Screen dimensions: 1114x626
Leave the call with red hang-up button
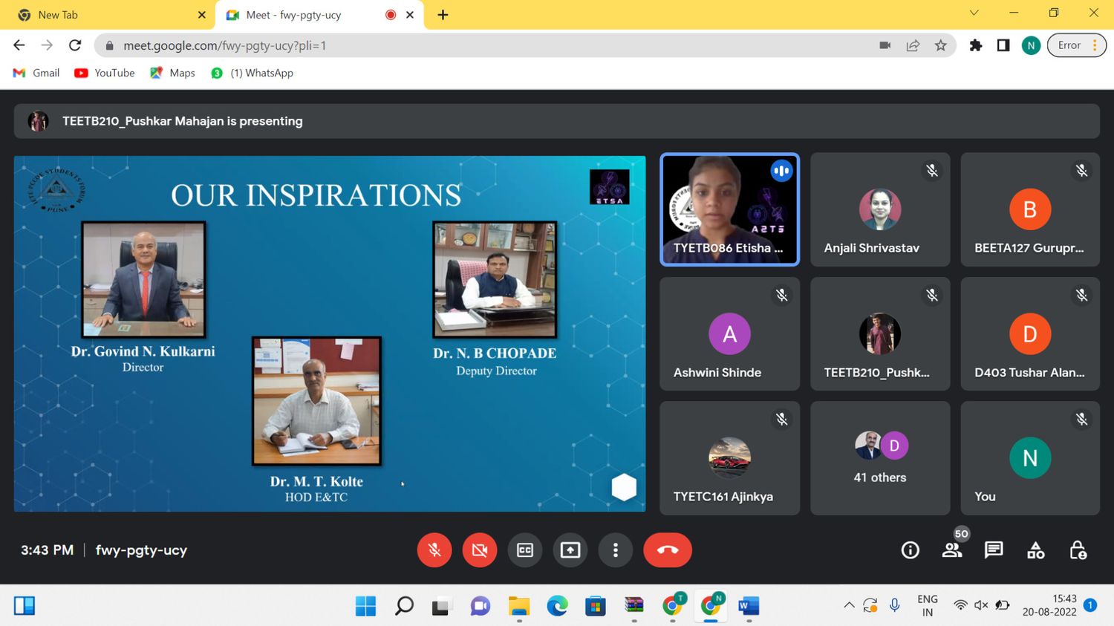[667, 550]
